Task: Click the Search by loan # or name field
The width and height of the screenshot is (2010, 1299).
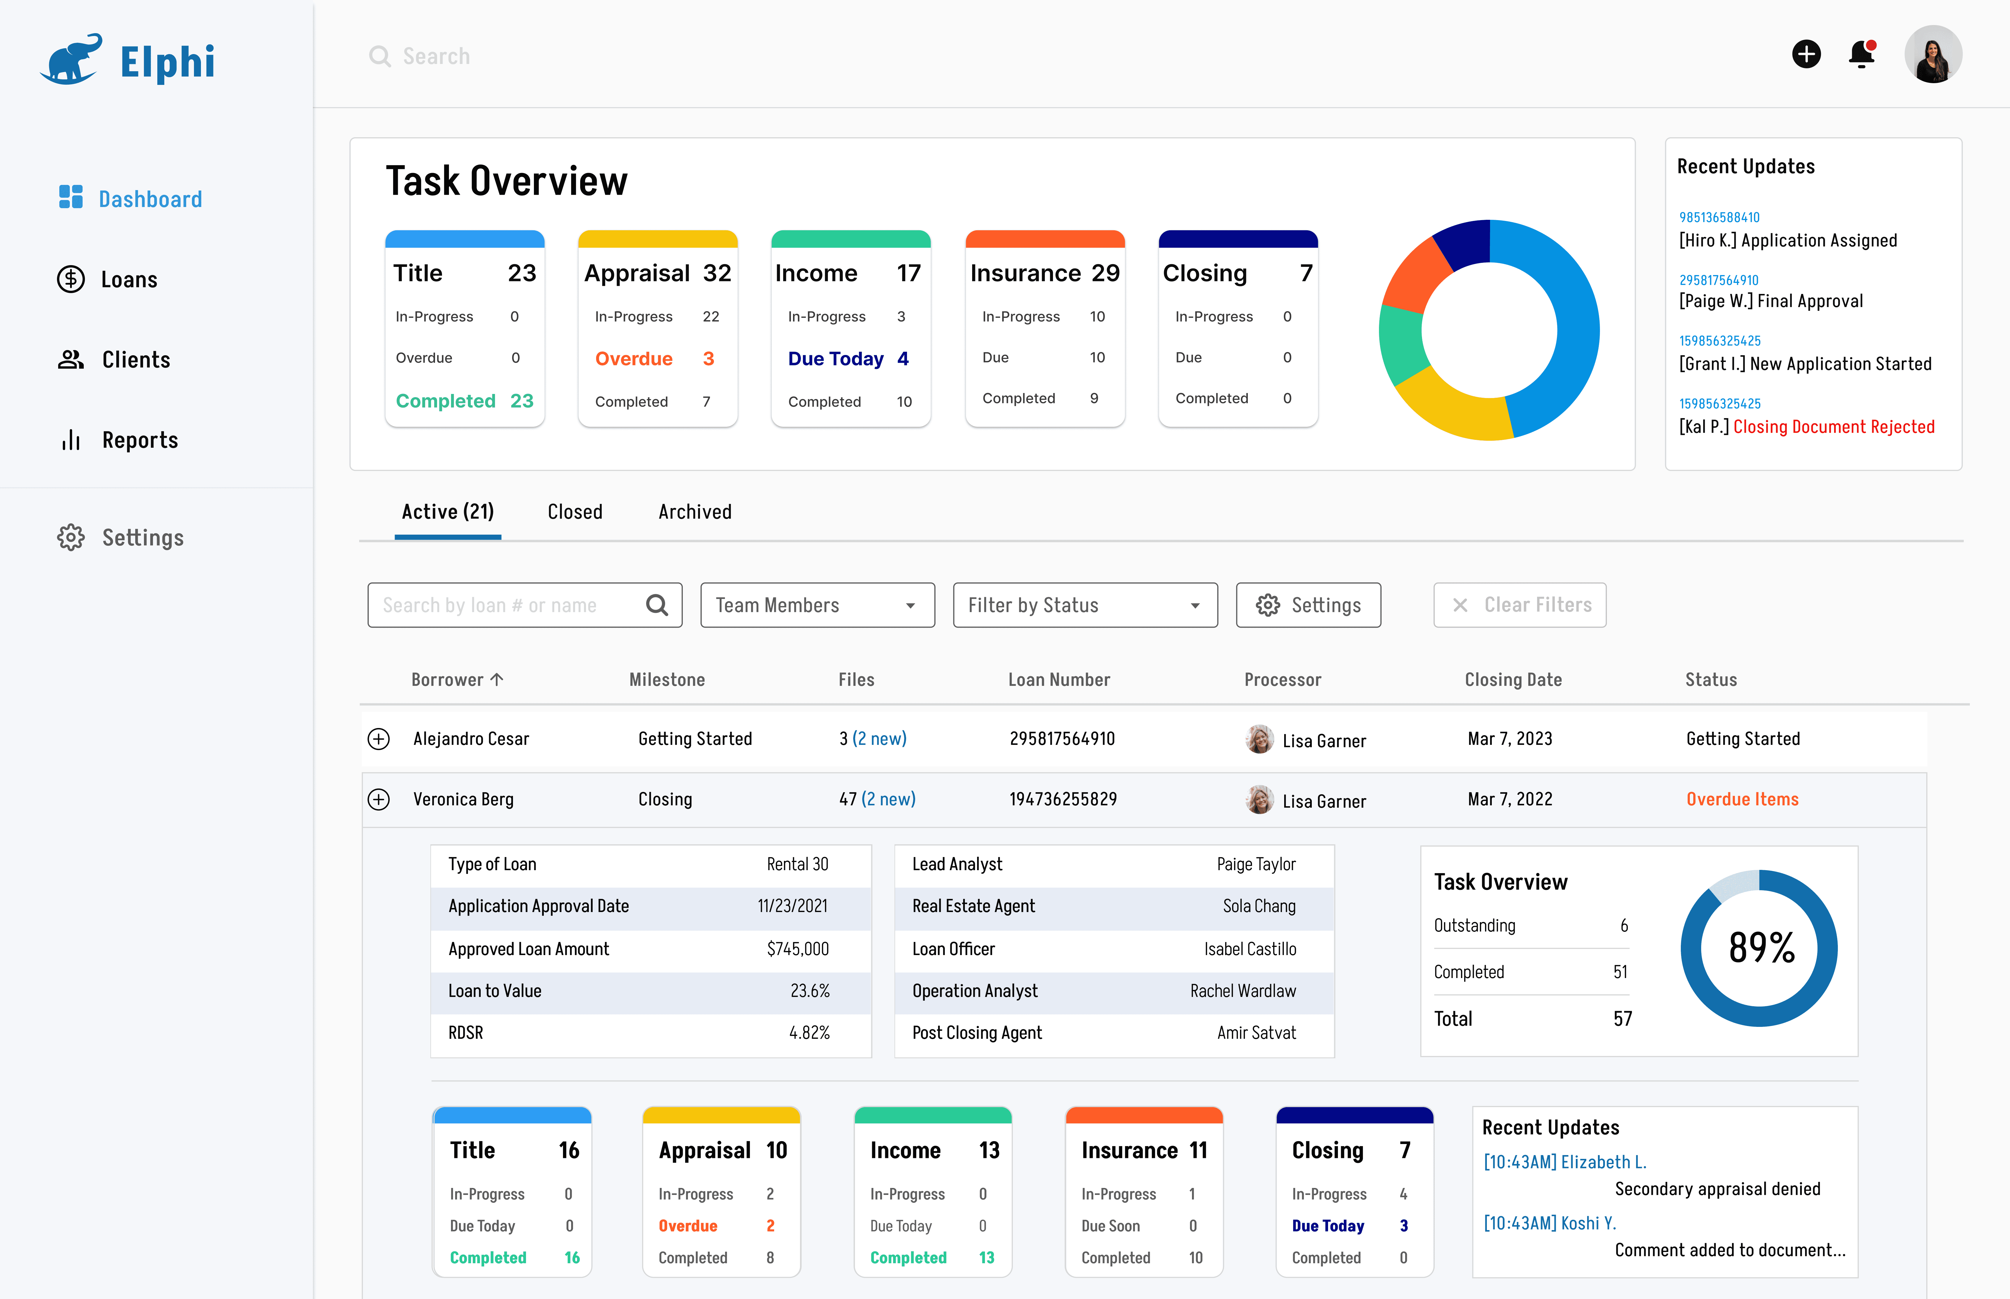Action: pos(525,605)
